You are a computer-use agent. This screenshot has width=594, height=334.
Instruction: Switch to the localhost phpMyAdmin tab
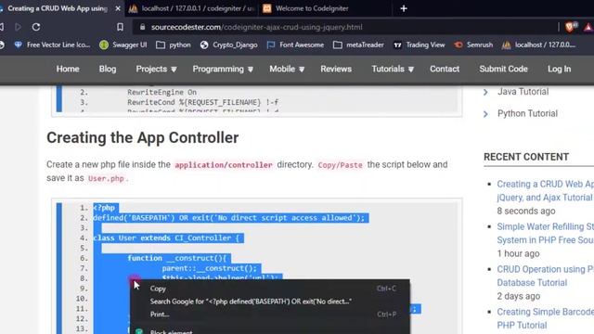tap(191, 8)
